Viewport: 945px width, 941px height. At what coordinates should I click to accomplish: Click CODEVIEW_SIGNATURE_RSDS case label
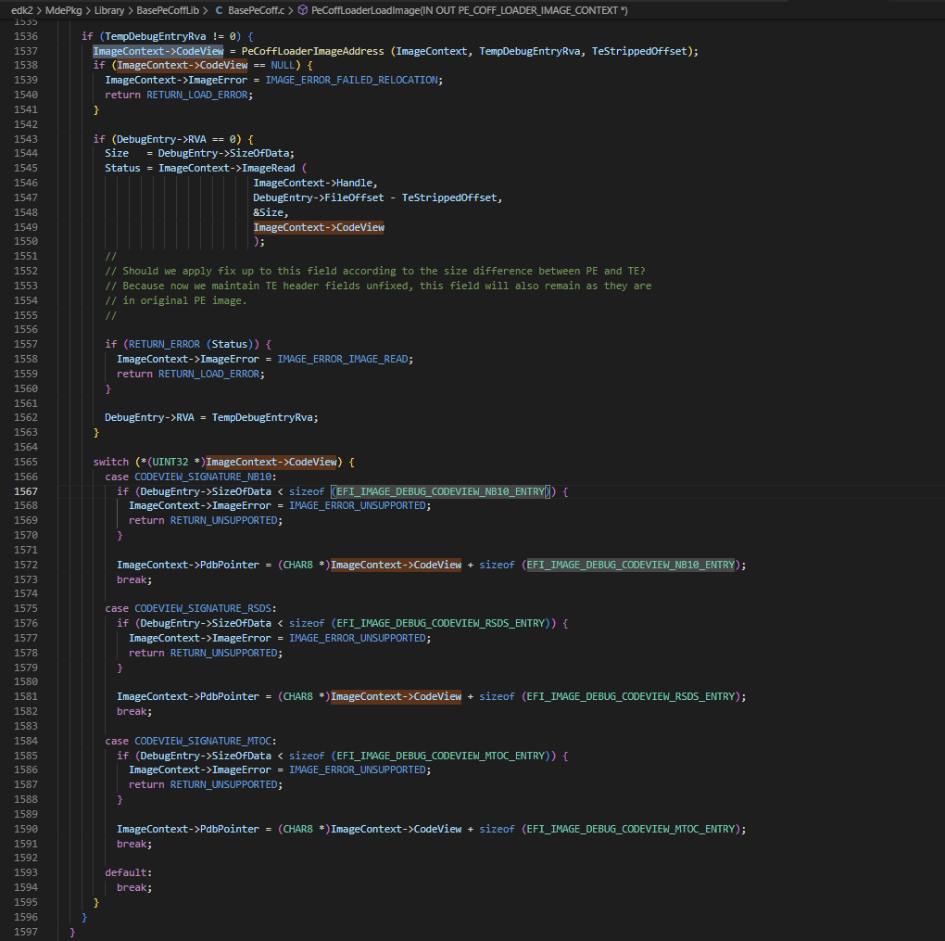(x=203, y=608)
